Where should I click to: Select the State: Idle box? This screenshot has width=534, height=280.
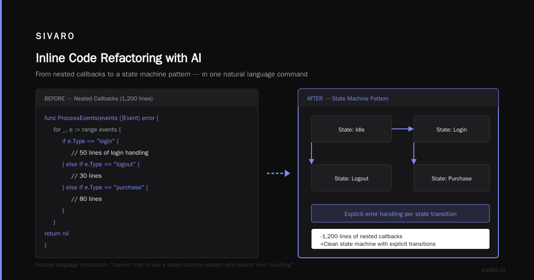(x=352, y=129)
